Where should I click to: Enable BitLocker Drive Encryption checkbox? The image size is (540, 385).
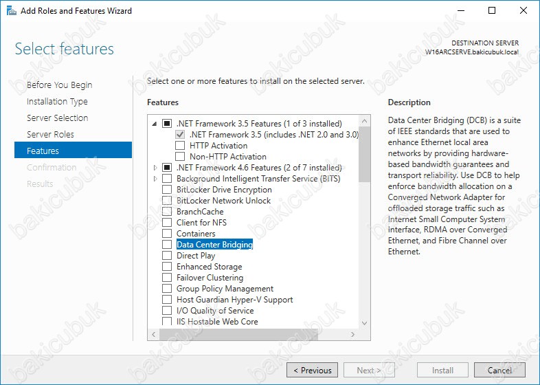tap(167, 190)
